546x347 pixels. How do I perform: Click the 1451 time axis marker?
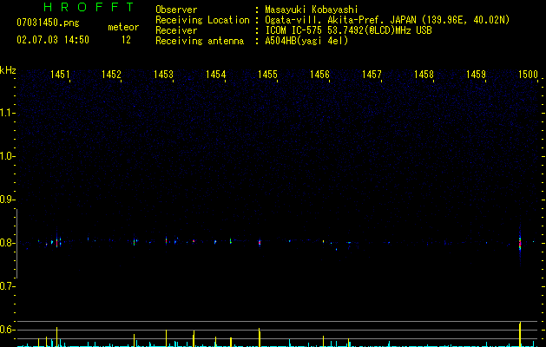pos(60,75)
